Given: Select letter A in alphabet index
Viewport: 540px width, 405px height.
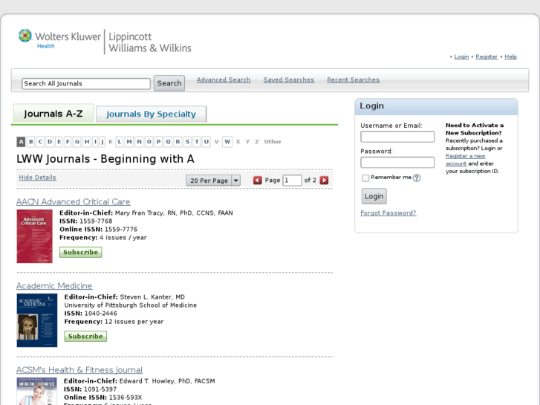Looking at the screenshot, I should tap(21, 142).
